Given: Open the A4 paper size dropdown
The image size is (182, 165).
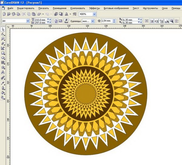Looking at the screenshot, I should [x=28, y=21].
